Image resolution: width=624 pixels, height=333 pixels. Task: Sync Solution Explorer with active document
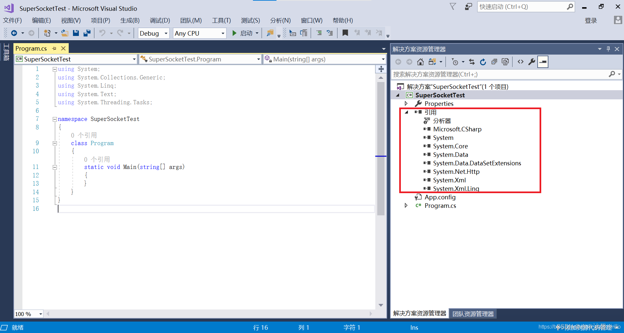coord(472,62)
